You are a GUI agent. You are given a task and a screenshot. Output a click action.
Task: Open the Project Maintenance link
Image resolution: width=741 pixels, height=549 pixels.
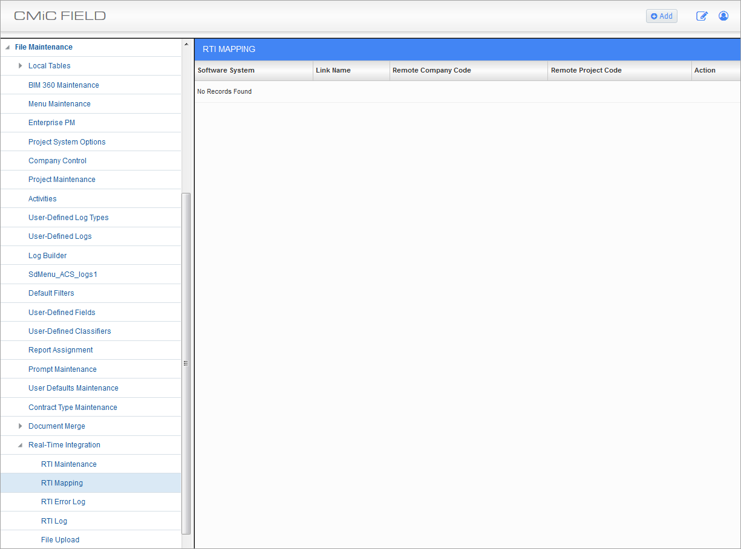pos(62,179)
